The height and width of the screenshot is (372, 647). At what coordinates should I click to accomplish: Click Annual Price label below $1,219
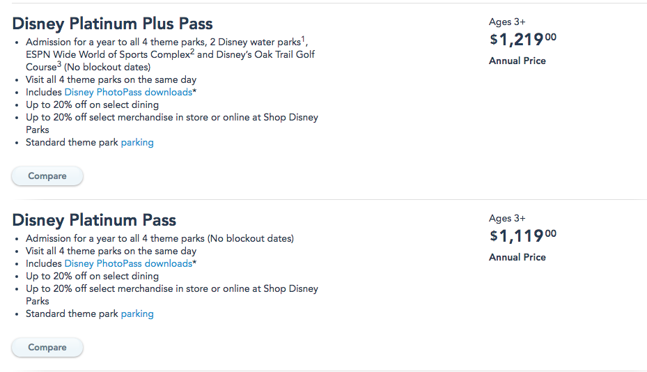click(x=517, y=61)
